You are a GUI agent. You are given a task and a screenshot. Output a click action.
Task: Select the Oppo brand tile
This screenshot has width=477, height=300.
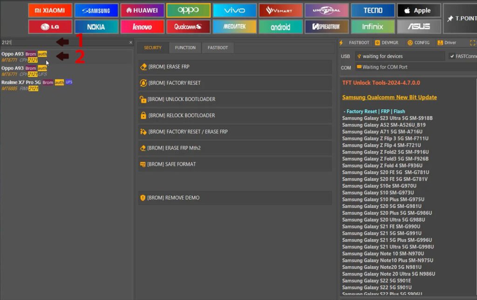point(188,10)
